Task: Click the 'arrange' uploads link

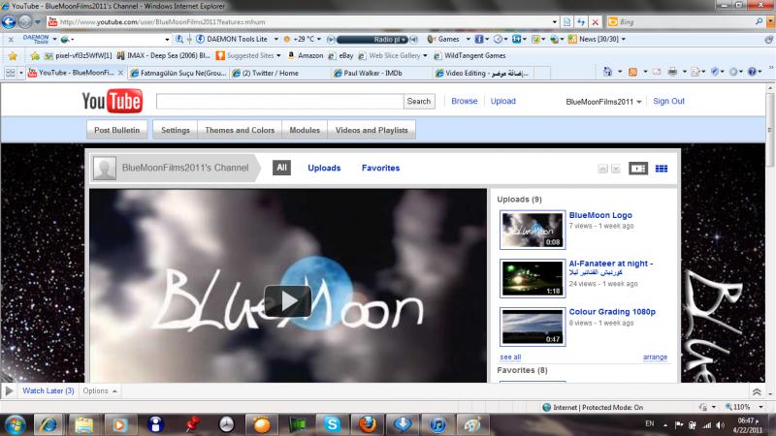Action: 655,357
